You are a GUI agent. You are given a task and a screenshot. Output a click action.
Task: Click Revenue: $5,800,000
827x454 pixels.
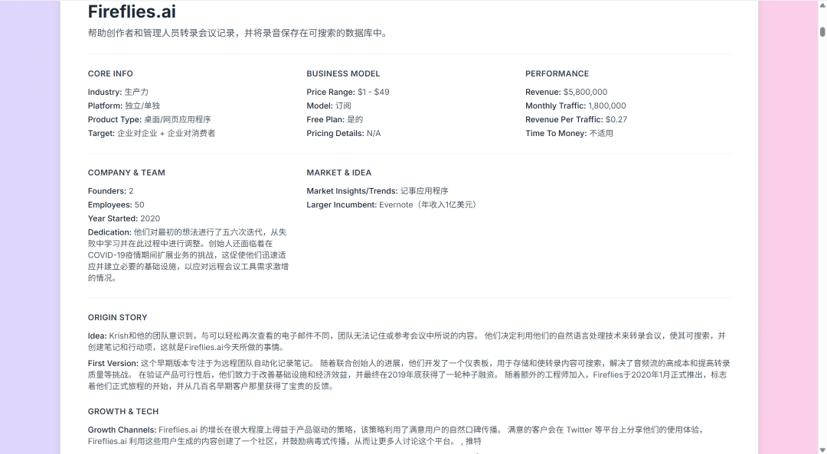point(567,92)
